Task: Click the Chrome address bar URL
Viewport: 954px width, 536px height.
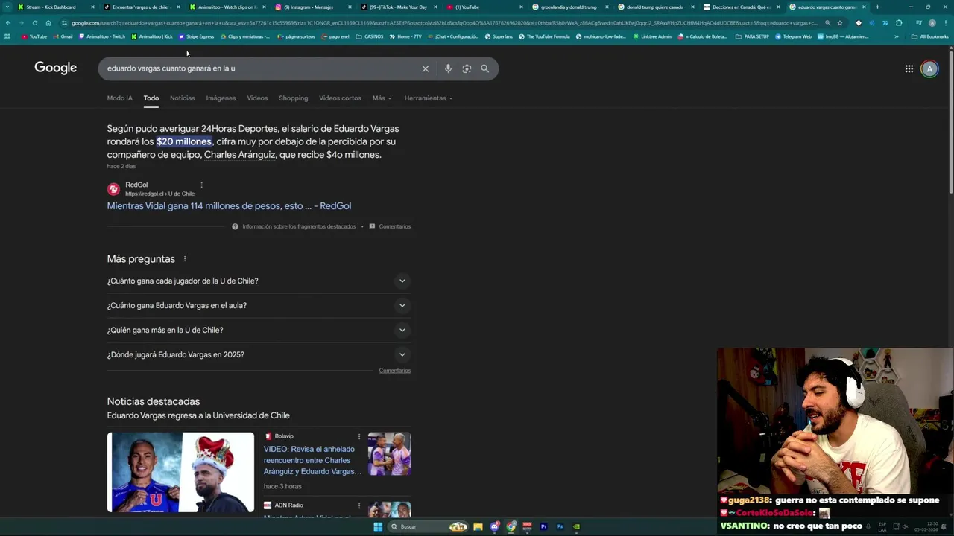Action: (443, 23)
